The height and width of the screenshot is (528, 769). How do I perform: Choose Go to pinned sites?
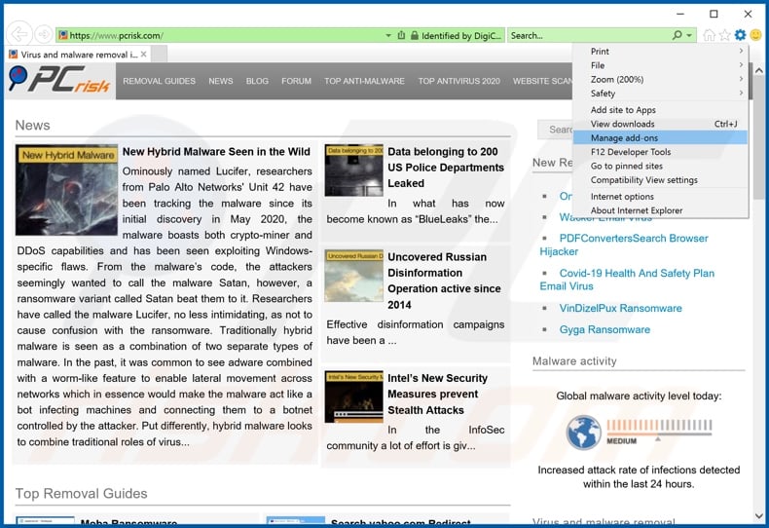point(660,166)
